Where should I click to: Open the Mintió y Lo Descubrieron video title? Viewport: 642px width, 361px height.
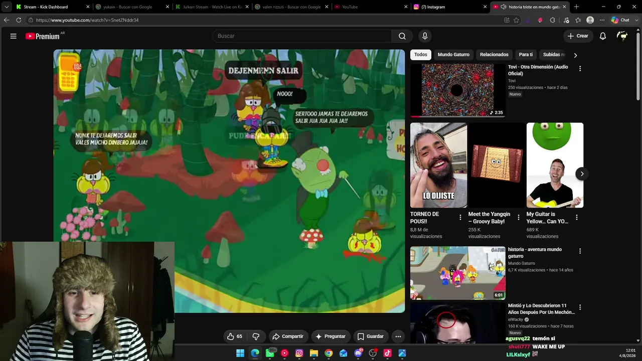click(541, 309)
